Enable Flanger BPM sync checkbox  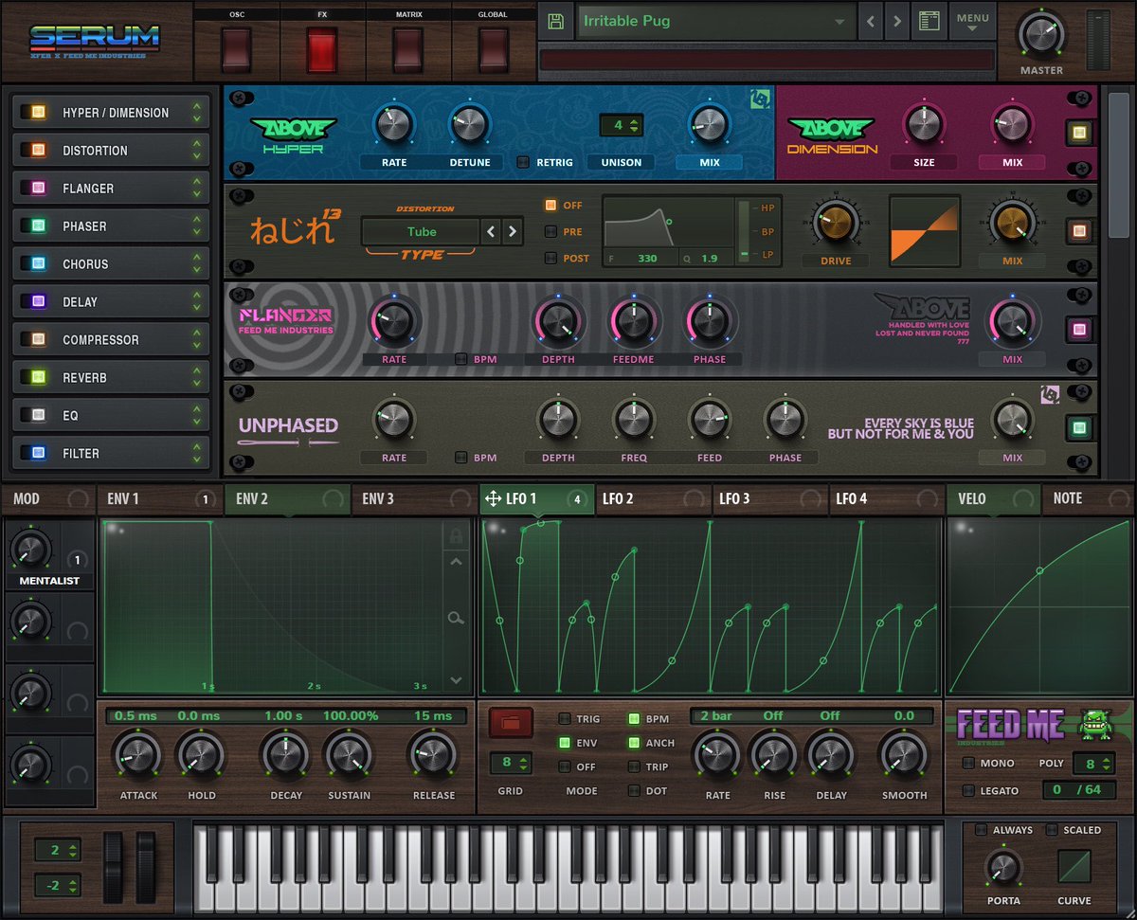pos(461,359)
